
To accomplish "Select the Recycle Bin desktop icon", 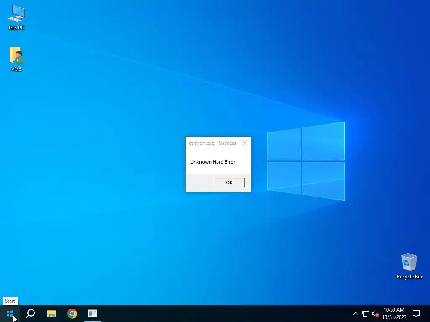I will 409,266.
